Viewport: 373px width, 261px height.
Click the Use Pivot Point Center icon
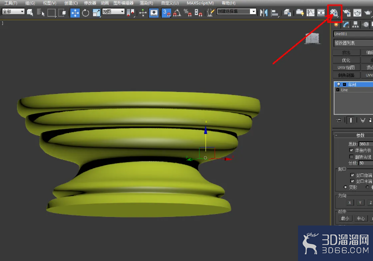pyautogui.click(x=130, y=12)
